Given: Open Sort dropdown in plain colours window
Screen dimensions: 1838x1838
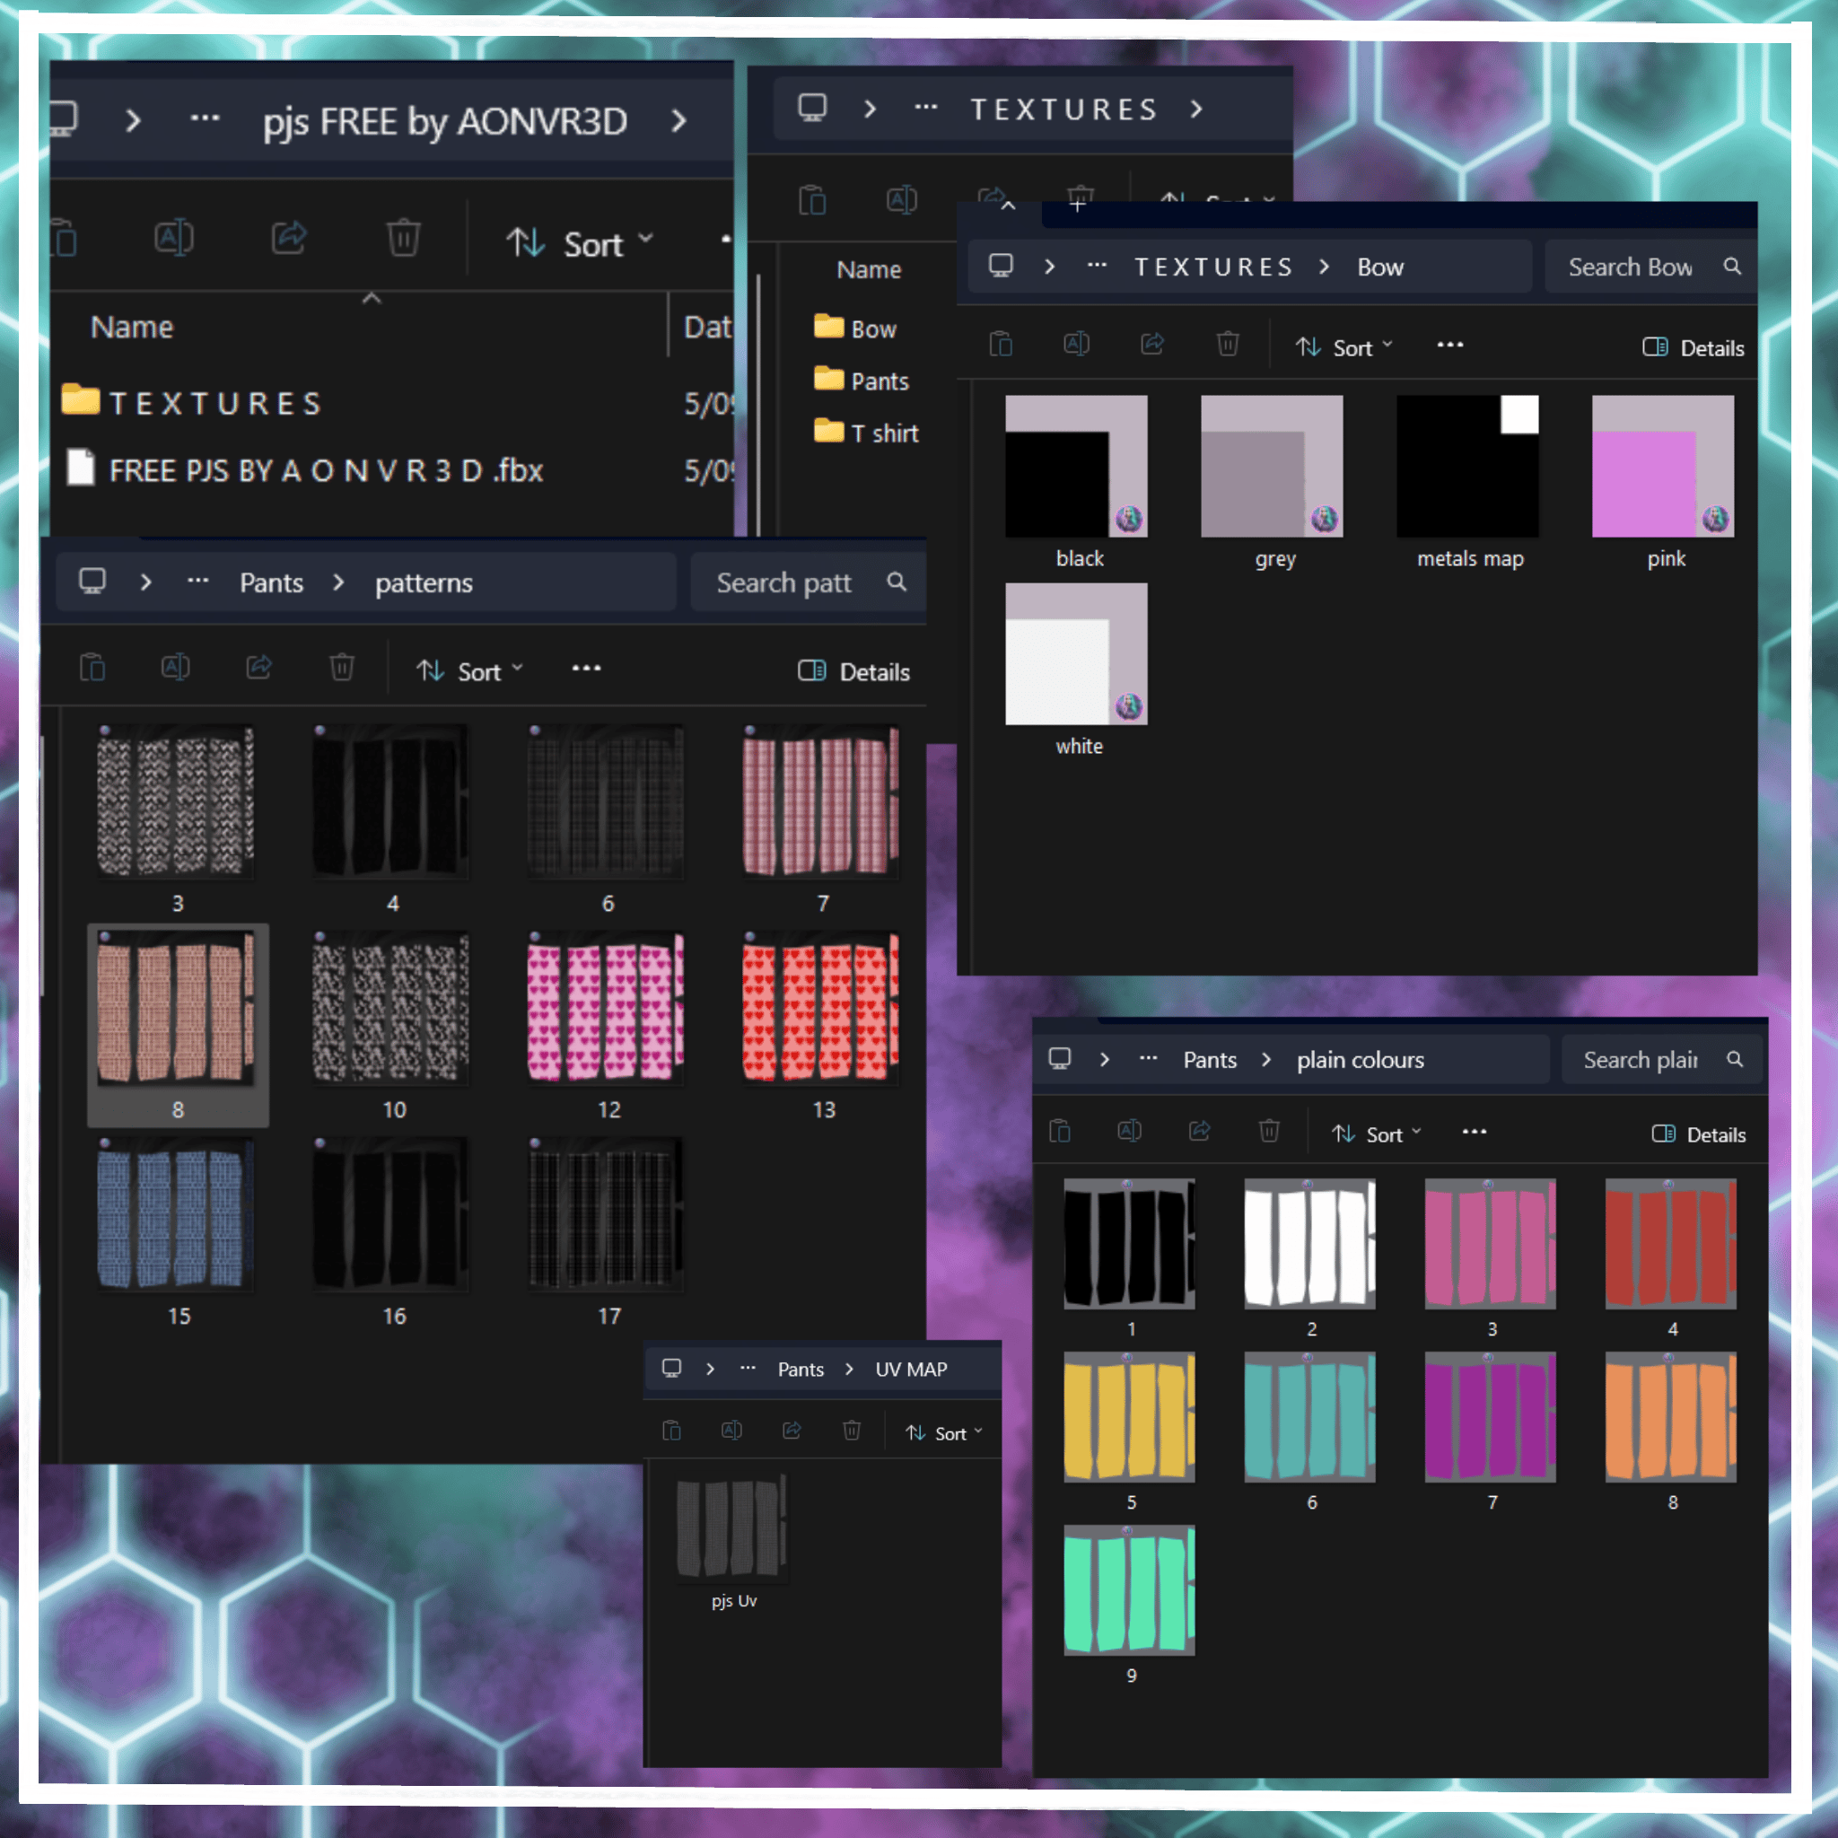Looking at the screenshot, I should tap(1377, 1134).
